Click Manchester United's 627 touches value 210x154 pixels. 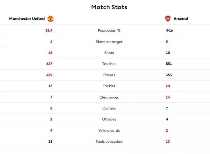[x=49, y=64]
